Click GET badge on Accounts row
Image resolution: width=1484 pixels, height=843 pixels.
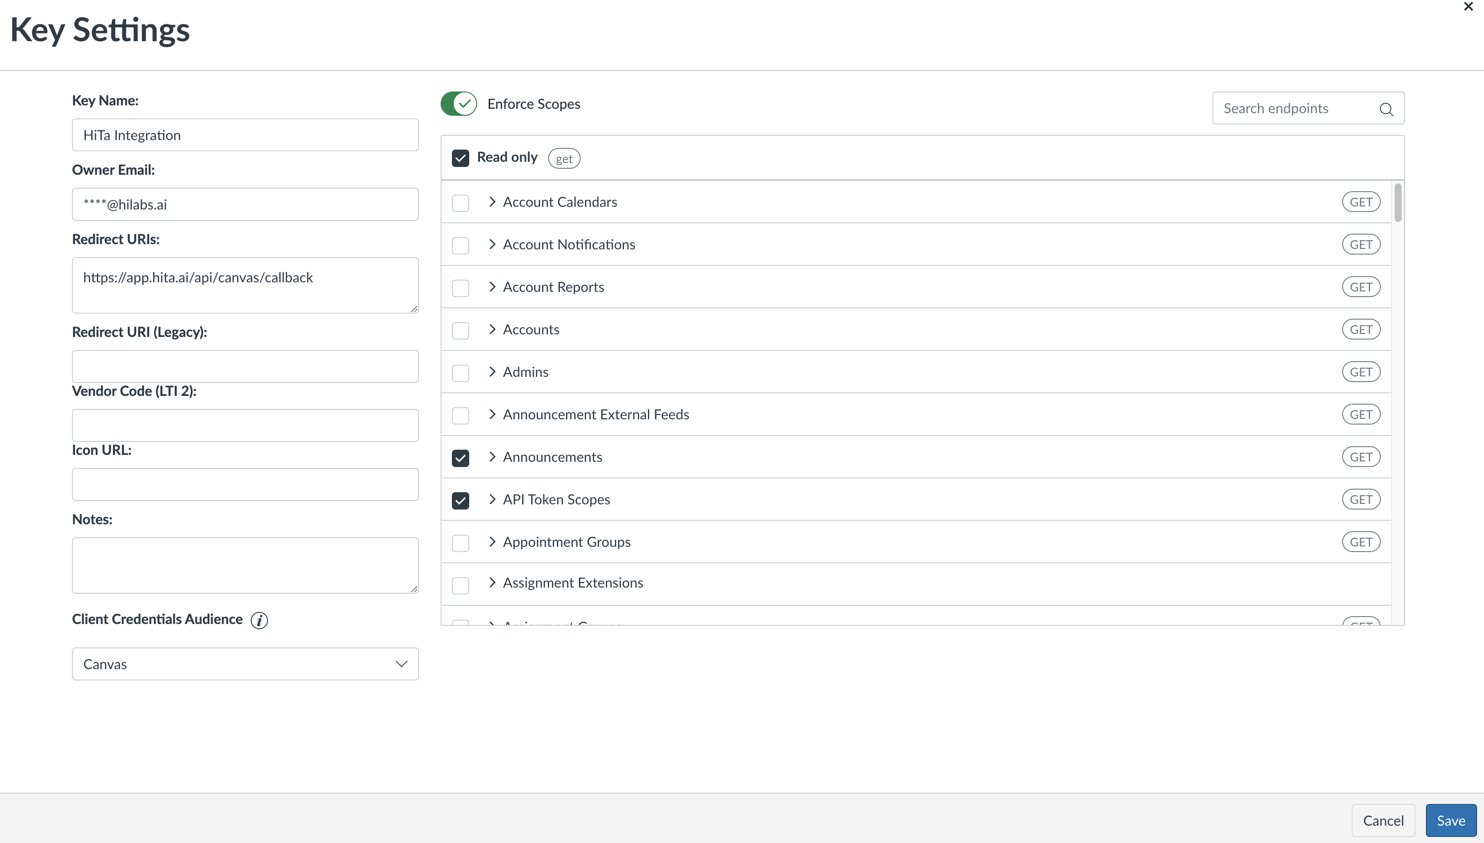pos(1361,330)
